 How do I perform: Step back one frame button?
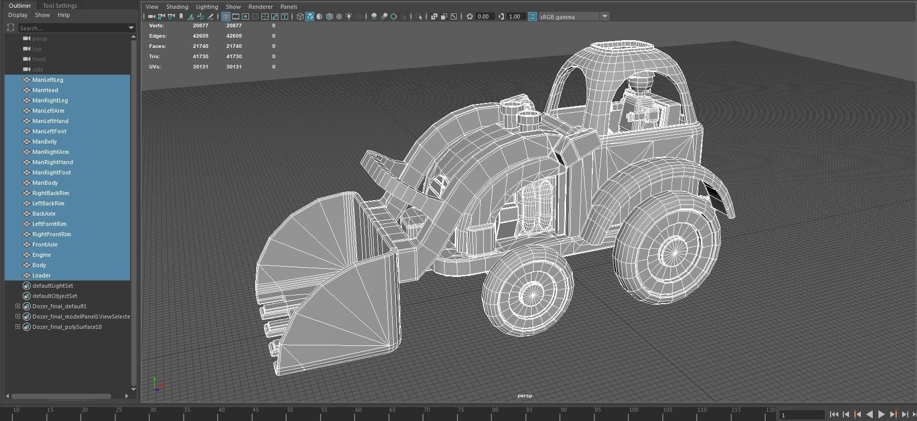click(x=846, y=414)
